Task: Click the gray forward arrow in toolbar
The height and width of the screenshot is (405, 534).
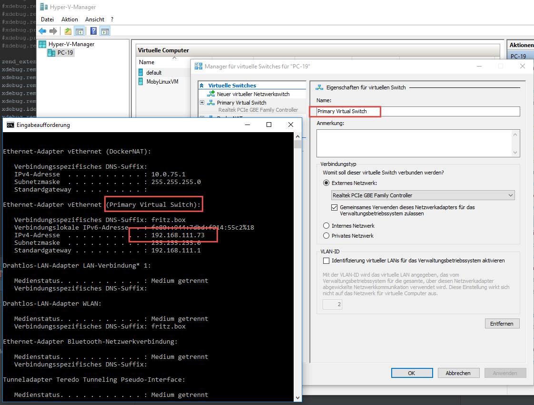Action: pos(53,31)
